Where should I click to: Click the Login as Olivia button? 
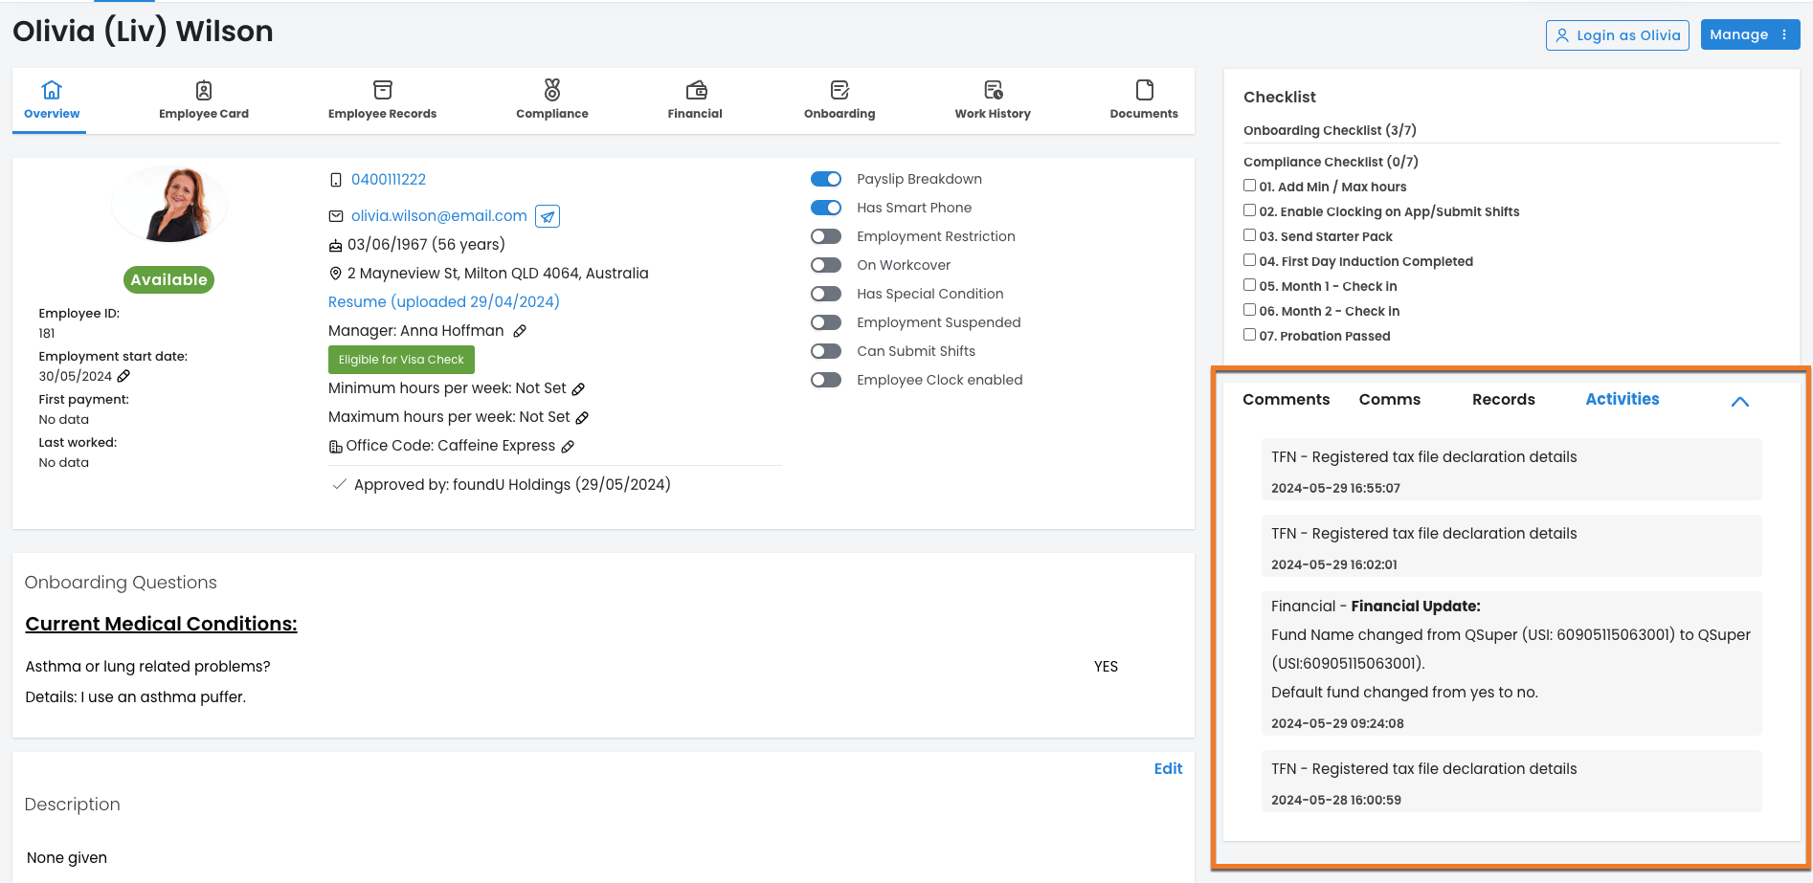pos(1617,35)
